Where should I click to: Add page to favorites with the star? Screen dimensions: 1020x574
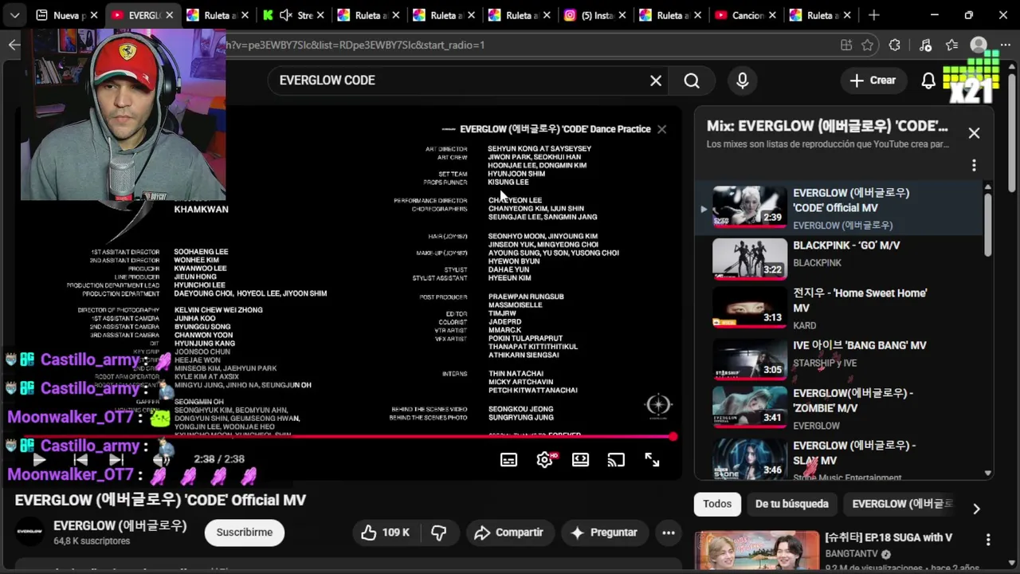[868, 45]
